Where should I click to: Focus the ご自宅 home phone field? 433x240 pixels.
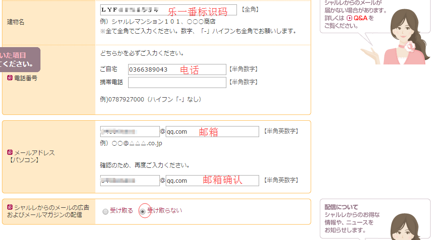tap(177, 70)
